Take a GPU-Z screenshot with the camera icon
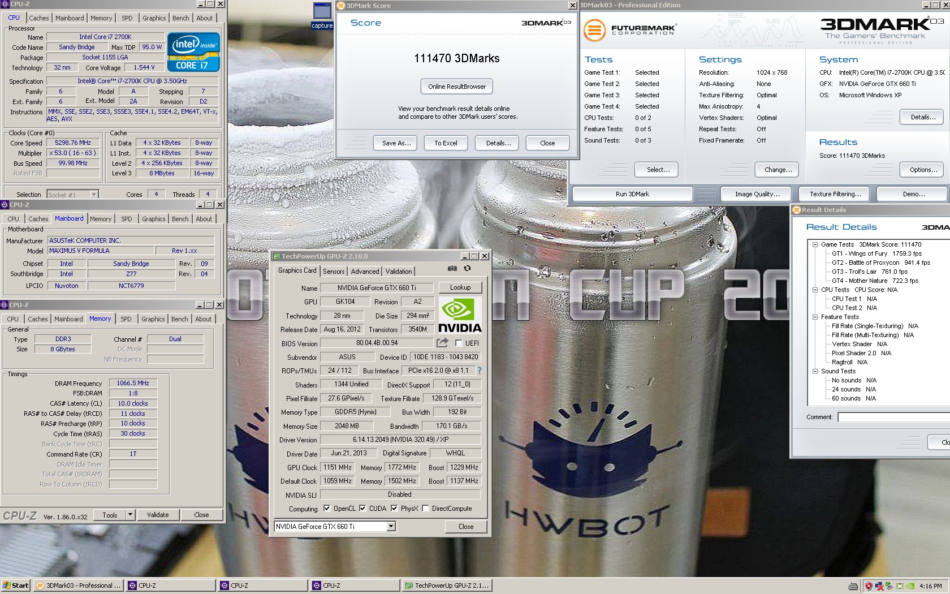The width and height of the screenshot is (950, 594). point(452,268)
